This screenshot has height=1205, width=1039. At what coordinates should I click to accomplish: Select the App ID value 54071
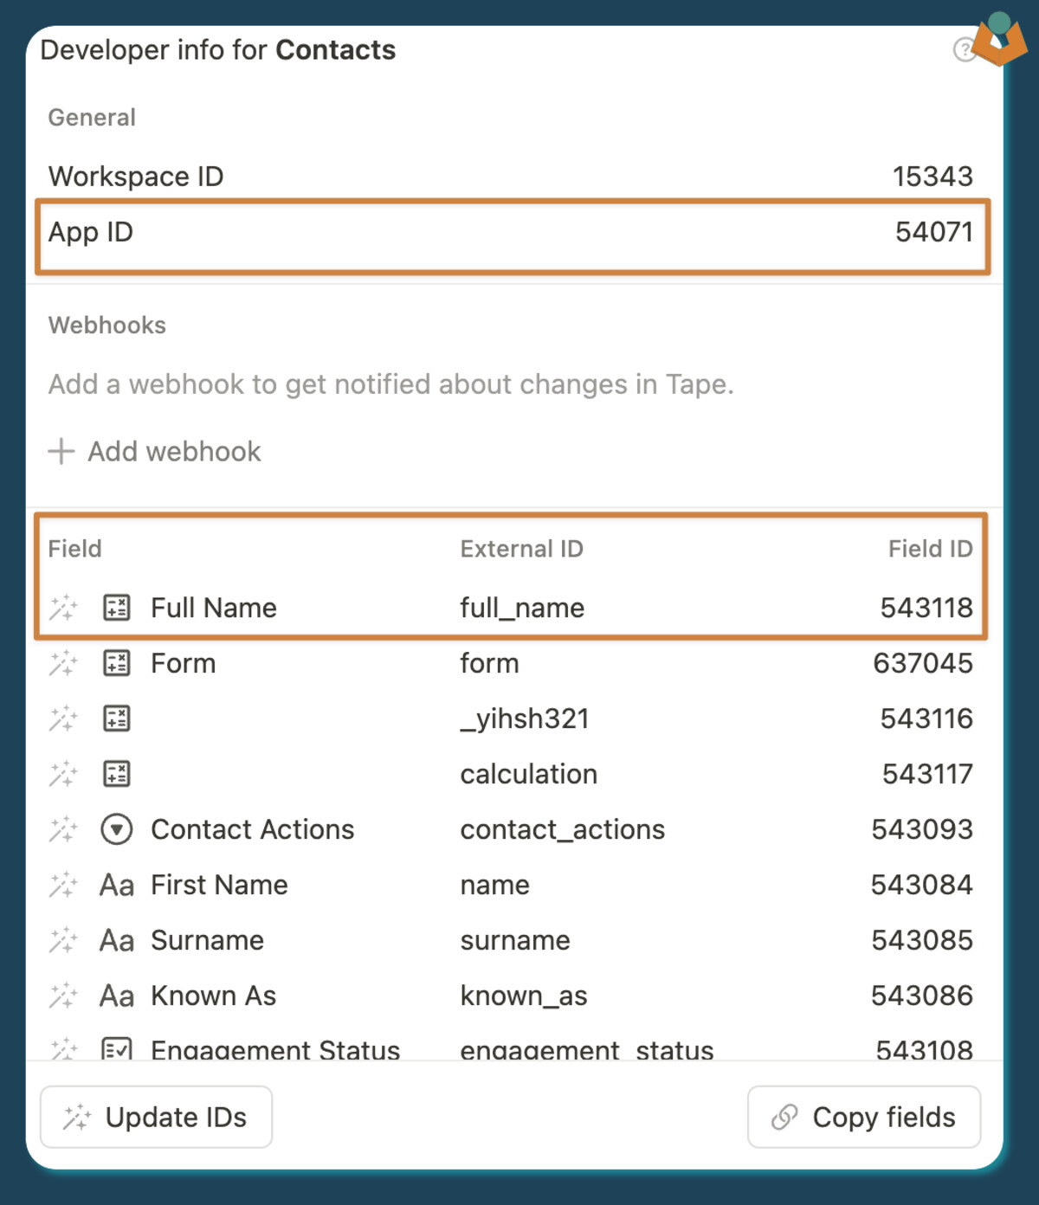pyautogui.click(x=934, y=232)
